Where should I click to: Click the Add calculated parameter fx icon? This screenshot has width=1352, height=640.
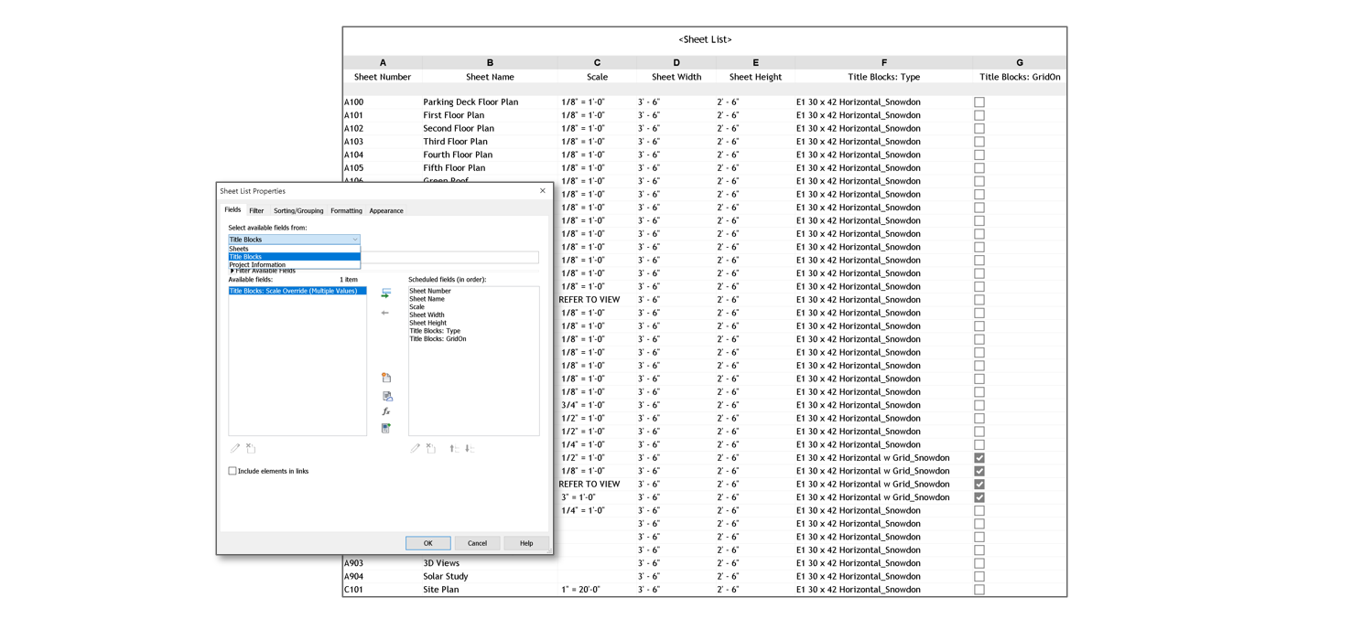(386, 412)
